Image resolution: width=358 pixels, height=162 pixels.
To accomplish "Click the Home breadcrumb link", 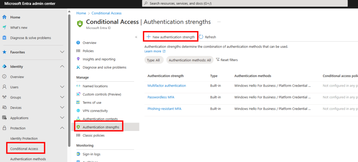I will pyautogui.click(x=81, y=13).
